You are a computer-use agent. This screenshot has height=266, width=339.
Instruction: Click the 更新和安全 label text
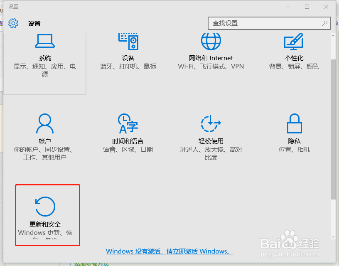(x=45, y=224)
